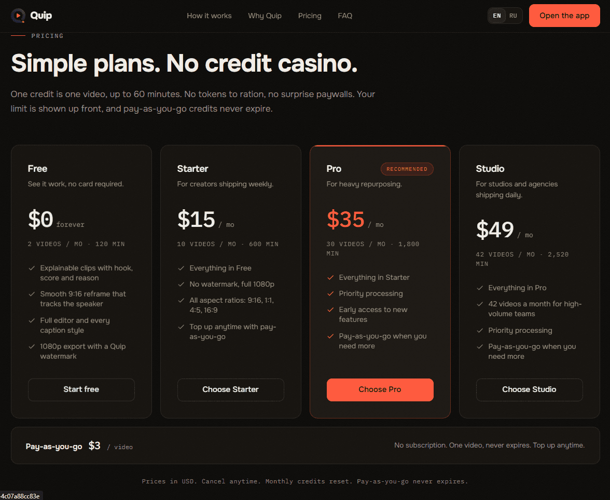Open the FAQ nav link
This screenshot has width=610, height=500.
tap(344, 16)
